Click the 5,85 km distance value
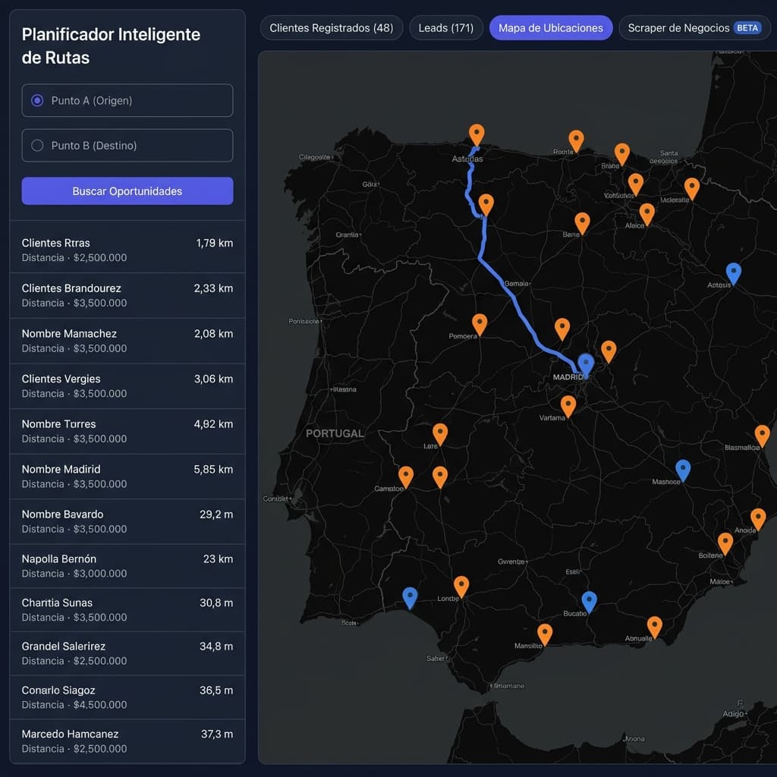 coord(213,469)
